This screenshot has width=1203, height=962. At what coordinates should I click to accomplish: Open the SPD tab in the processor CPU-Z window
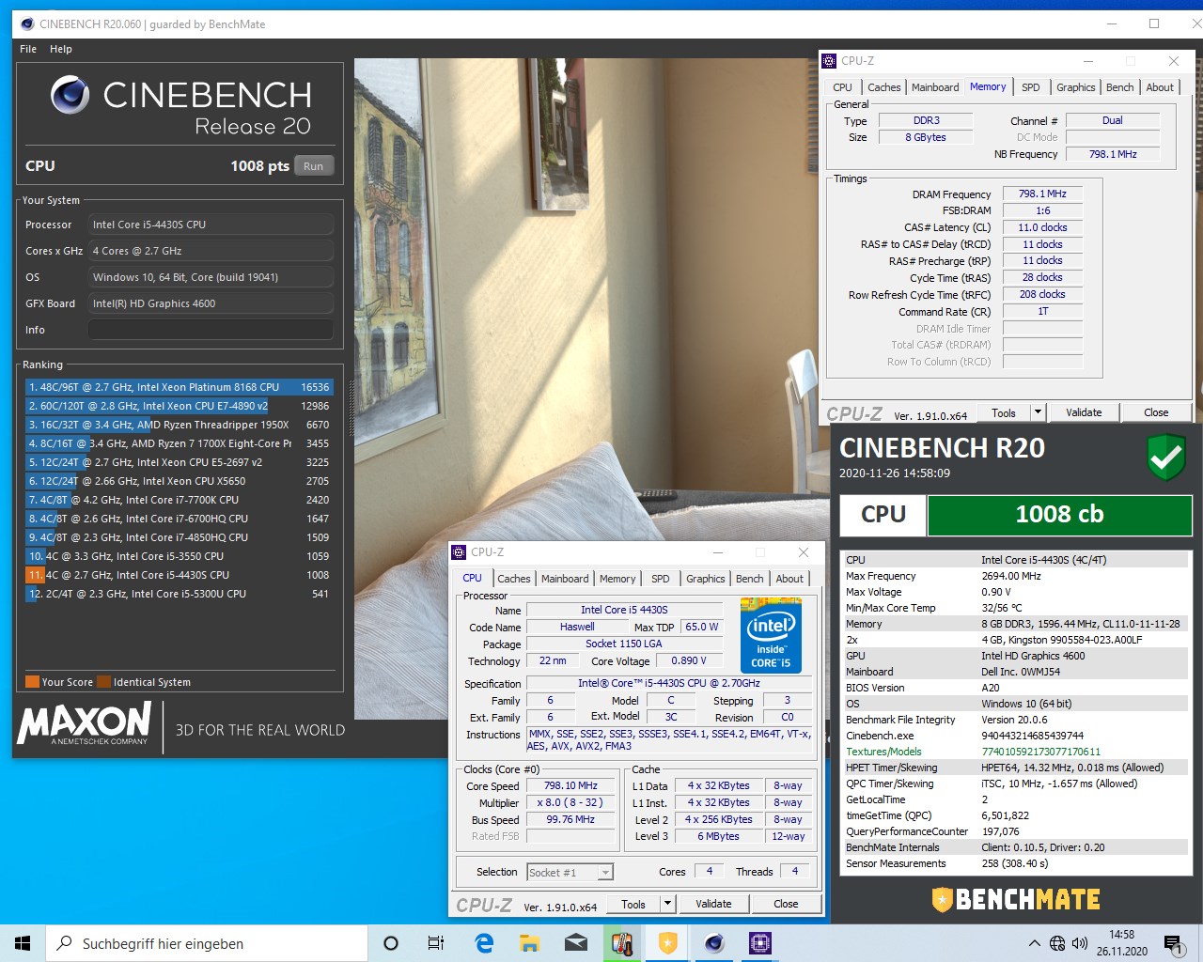661,579
